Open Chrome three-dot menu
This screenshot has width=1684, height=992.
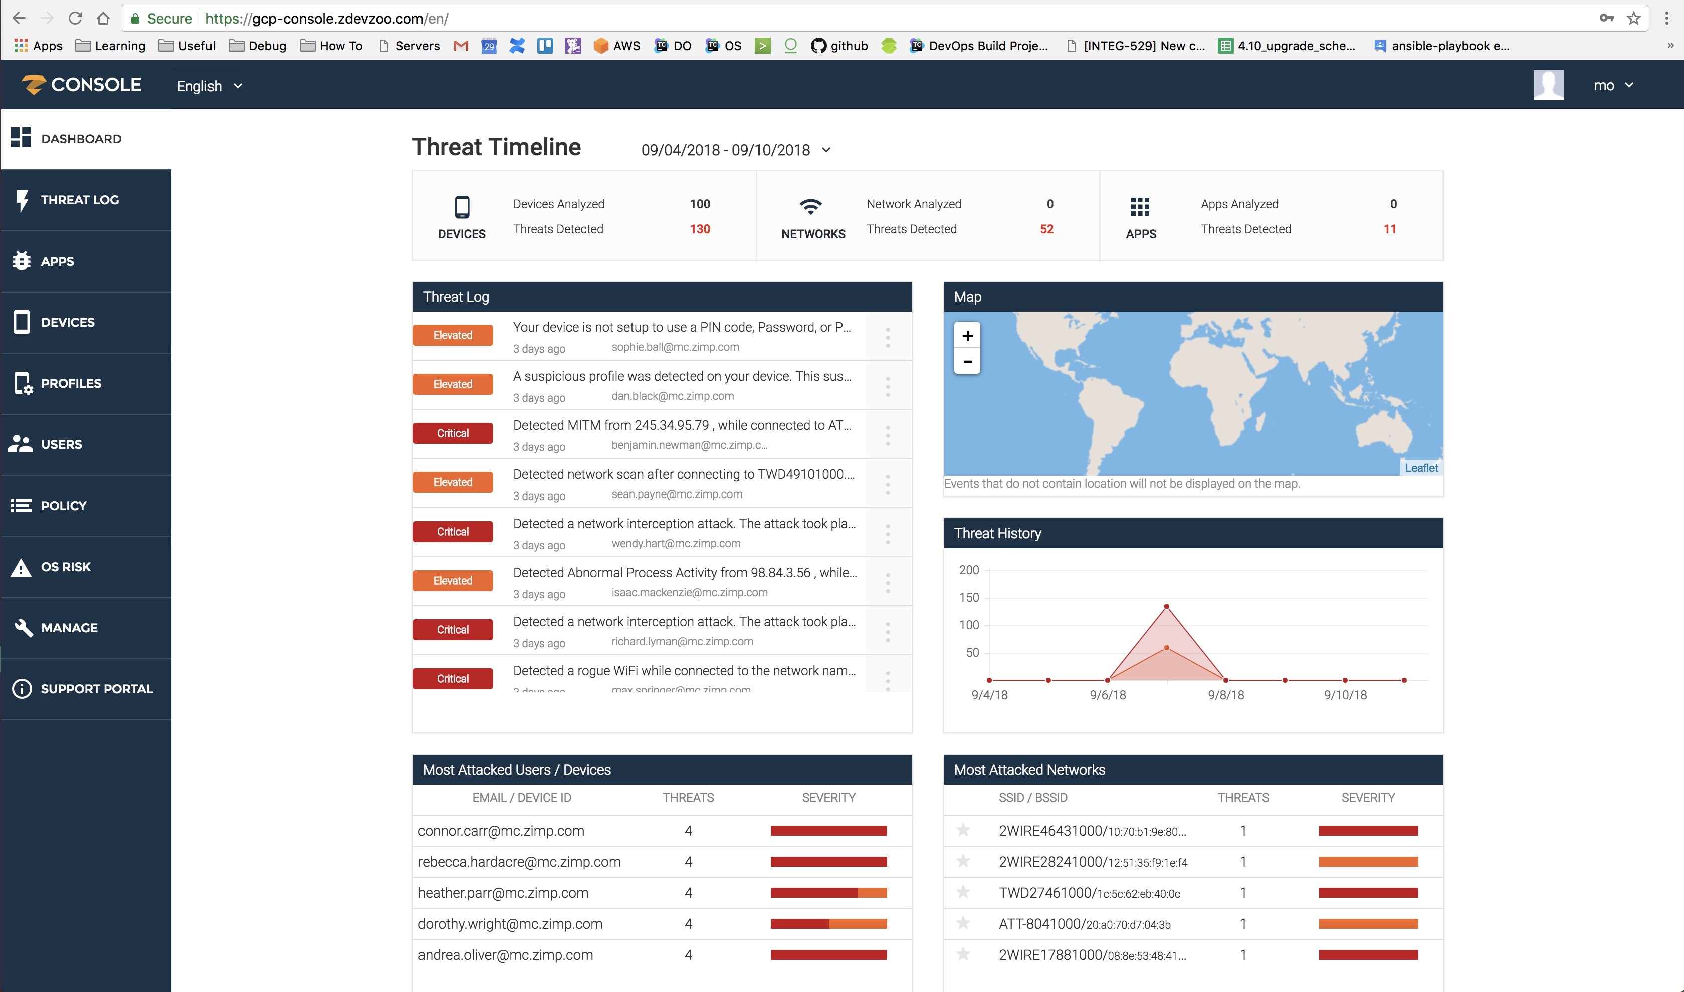1666,18
